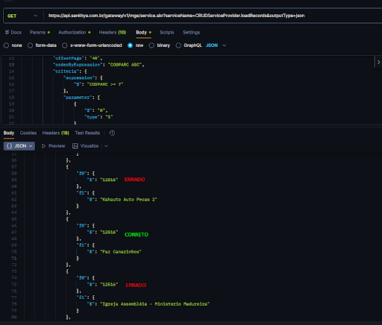The width and height of the screenshot is (382, 325).
Task: Select the raw body radio option
Action: [x=130, y=45]
